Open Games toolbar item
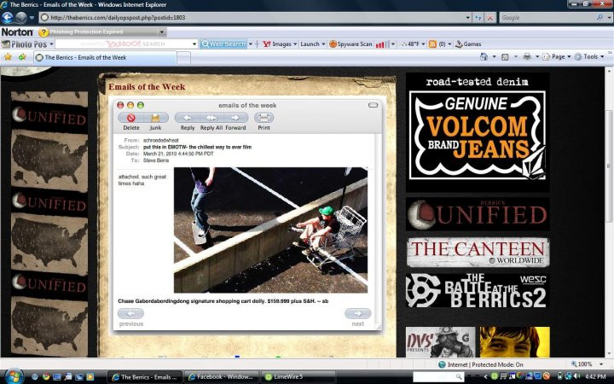This screenshot has width=614, height=384. pyautogui.click(x=468, y=44)
